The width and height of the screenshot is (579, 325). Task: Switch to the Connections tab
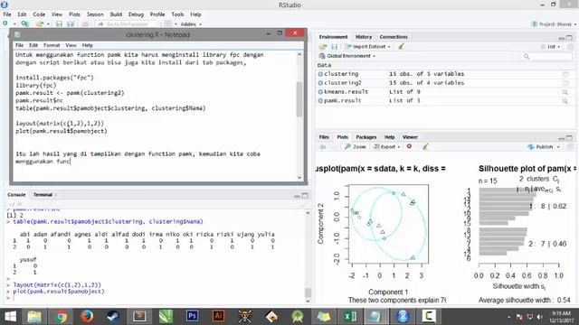click(x=394, y=37)
